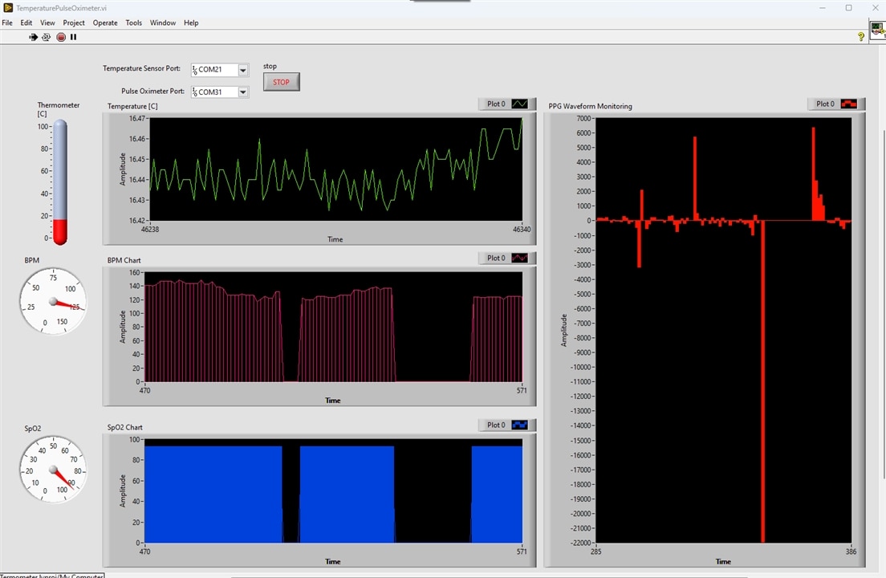Click the COM21 port field
Image resolution: width=886 pixels, height=578 pixels.
214,70
